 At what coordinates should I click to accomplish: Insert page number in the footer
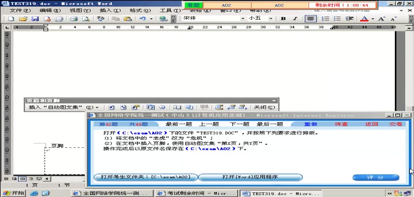point(112,107)
